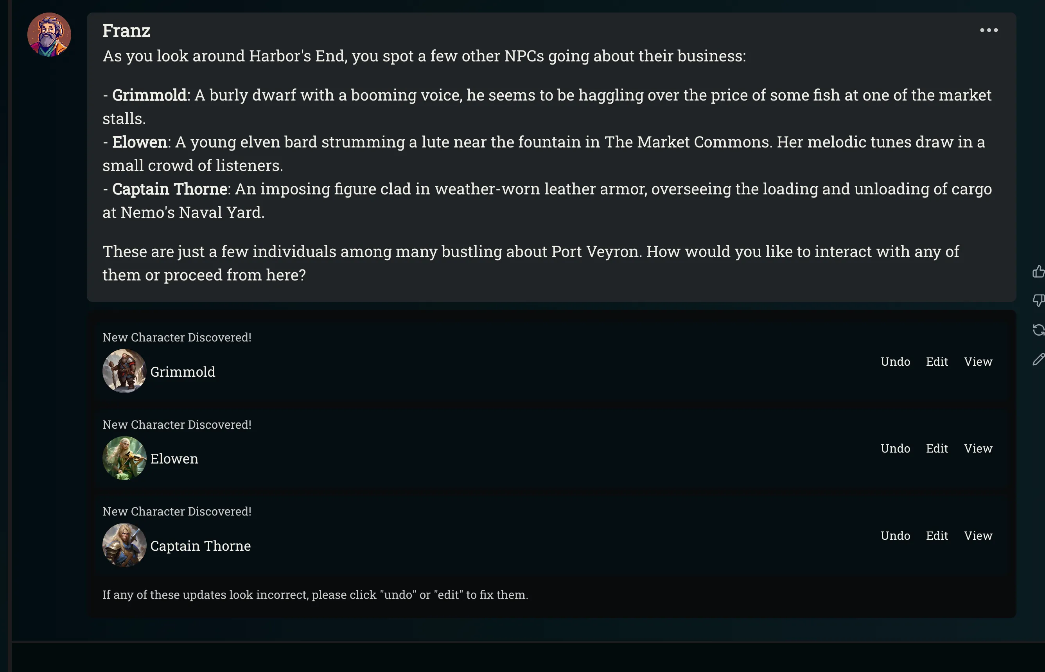Undo the Captain Thorne discovery

(895, 536)
